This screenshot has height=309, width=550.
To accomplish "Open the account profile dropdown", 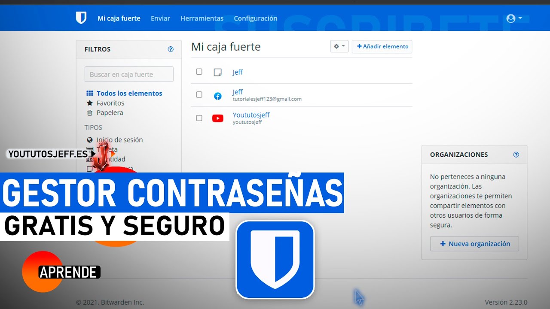I will (514, 18).
